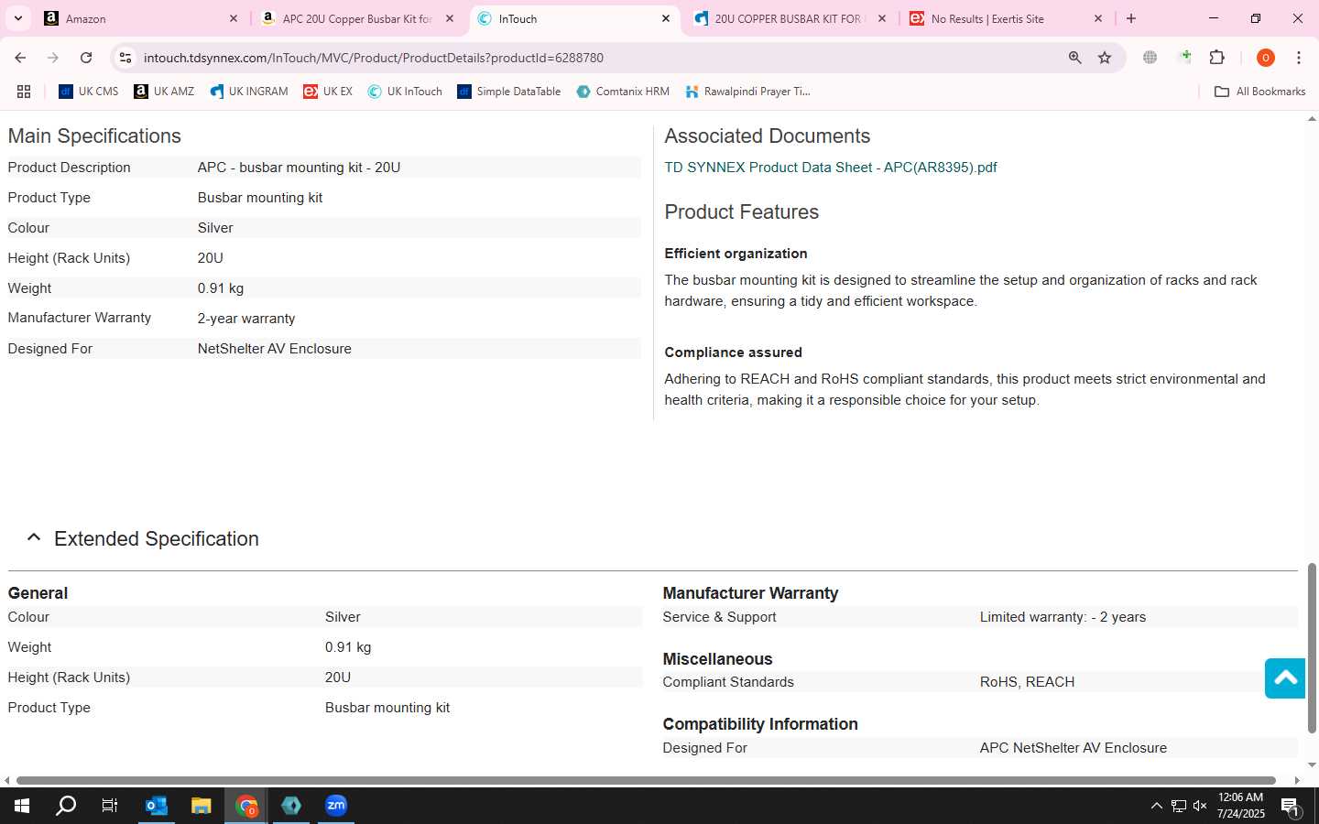
Task: Close the 20U COPPER BUSBAR KIT FOR tab
Action: click(882, 18)
